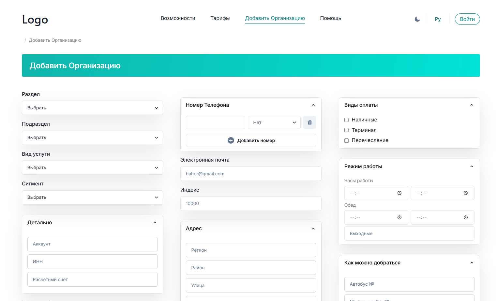Collapse the Адрес panel
The image size is (497, 301).
[x=313, y=229]
